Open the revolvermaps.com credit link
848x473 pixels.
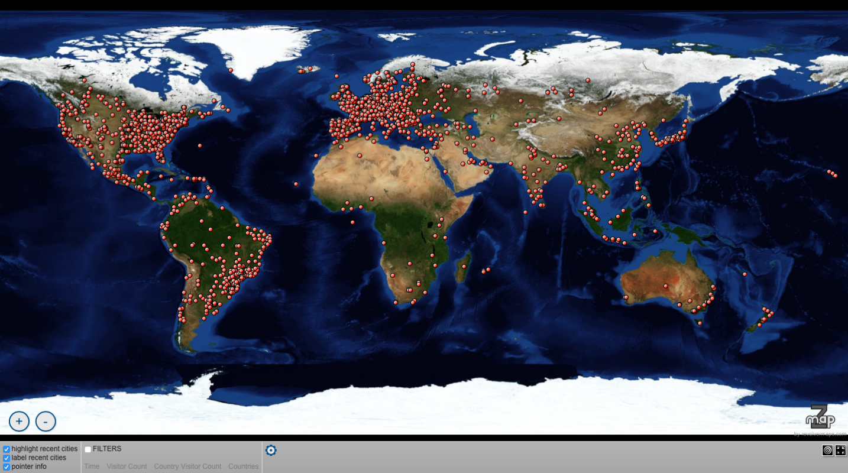click(x=821, y=434)
